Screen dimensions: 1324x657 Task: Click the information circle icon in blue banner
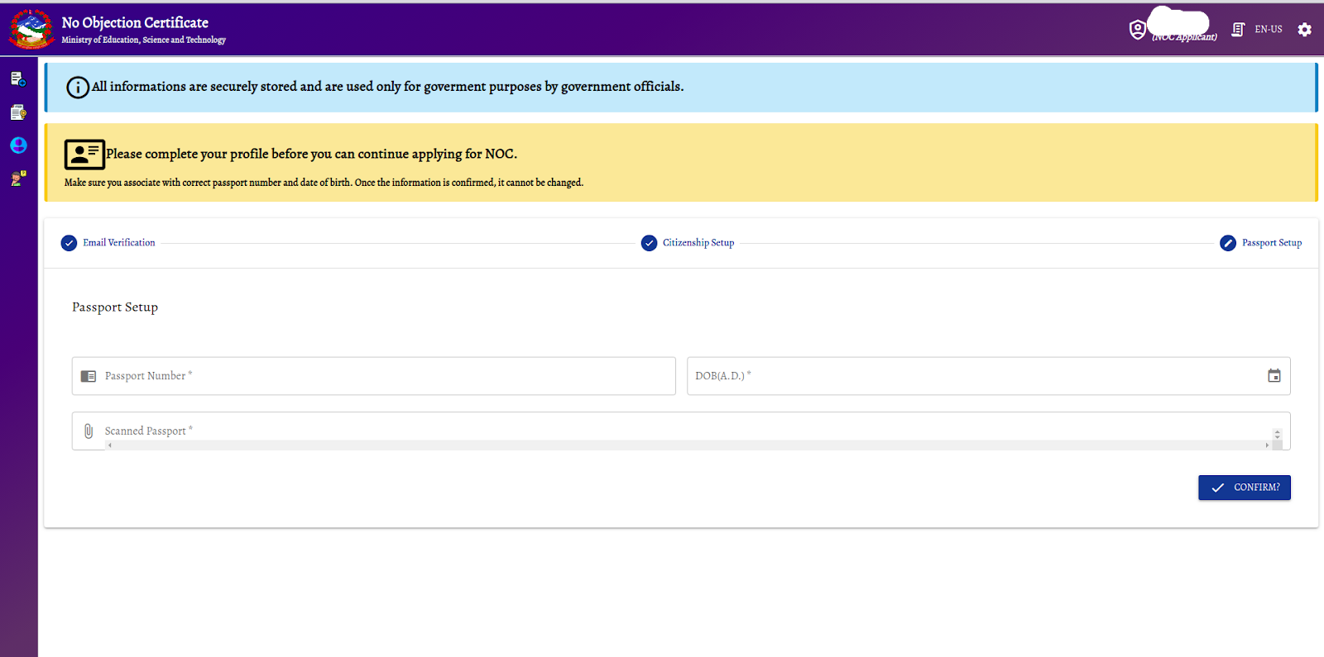[x=78, y=88]
